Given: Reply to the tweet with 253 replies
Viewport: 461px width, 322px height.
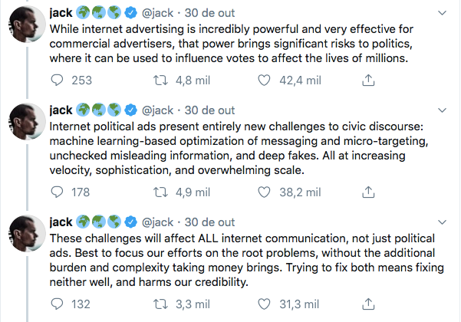Looking at the screenshot, I should (x=56, y=80).
